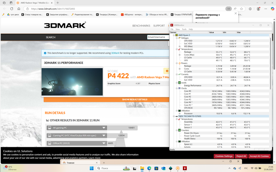Open the Tools menu in HWMonitor

(x=184, y=29)
